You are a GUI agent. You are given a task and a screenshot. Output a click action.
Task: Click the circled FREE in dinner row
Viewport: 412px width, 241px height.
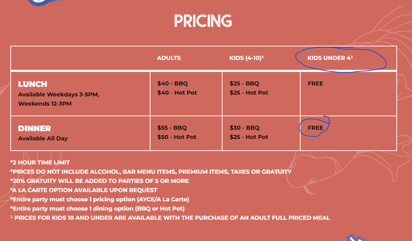click(x=315, y=128)
